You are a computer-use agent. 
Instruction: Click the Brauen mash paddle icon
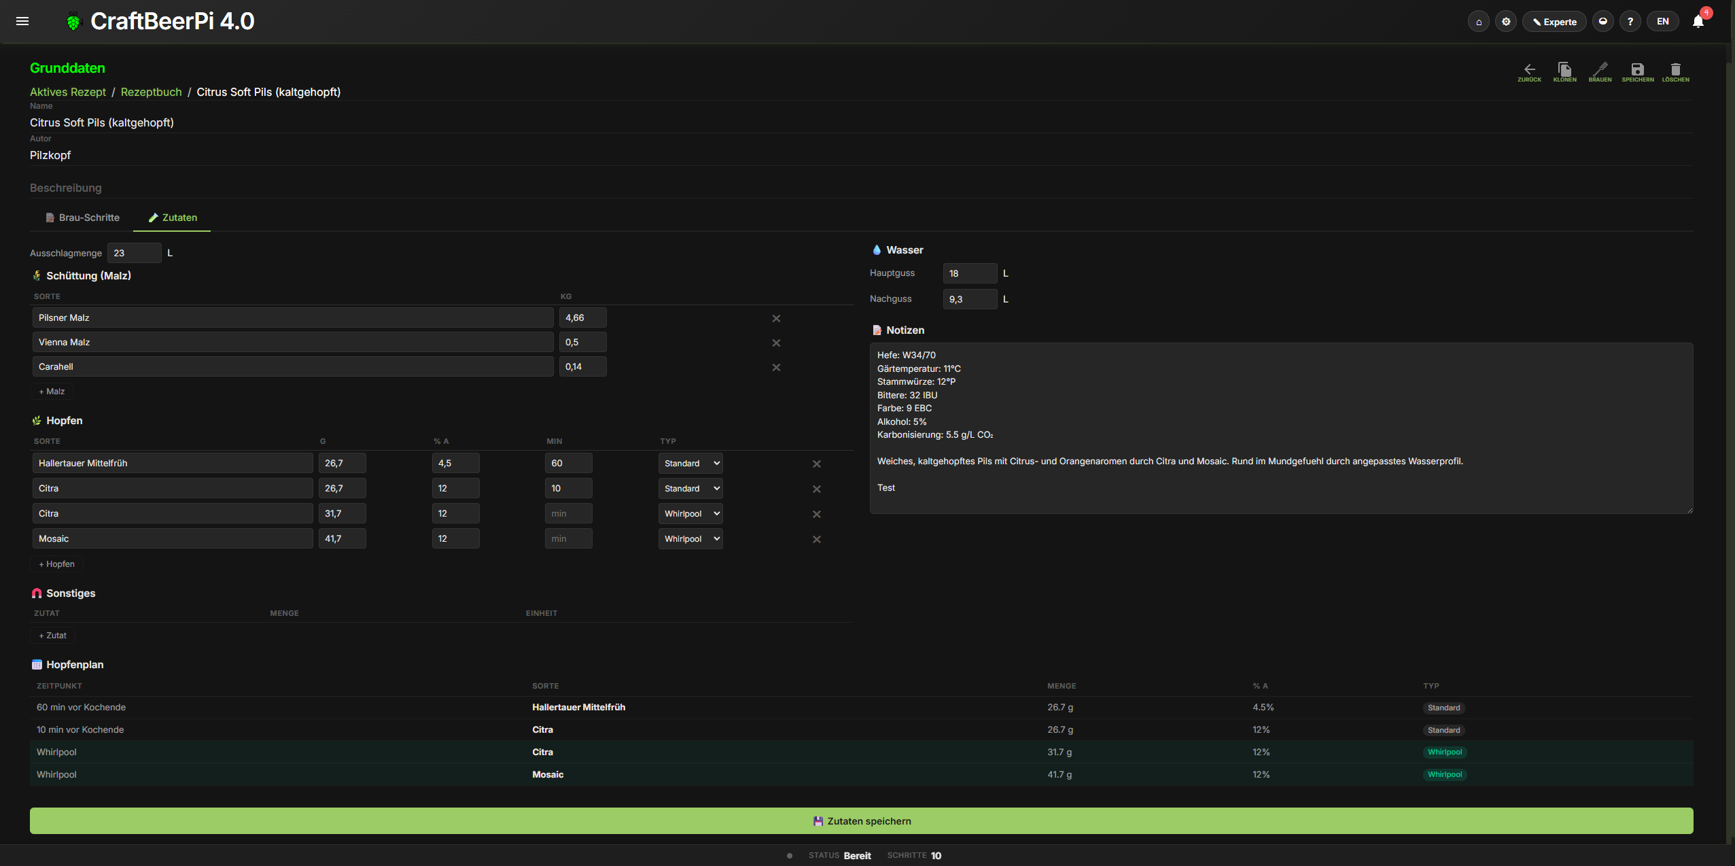[1600, 70]
